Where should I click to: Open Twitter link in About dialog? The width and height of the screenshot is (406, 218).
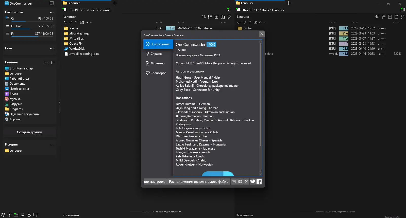[253, 181]
